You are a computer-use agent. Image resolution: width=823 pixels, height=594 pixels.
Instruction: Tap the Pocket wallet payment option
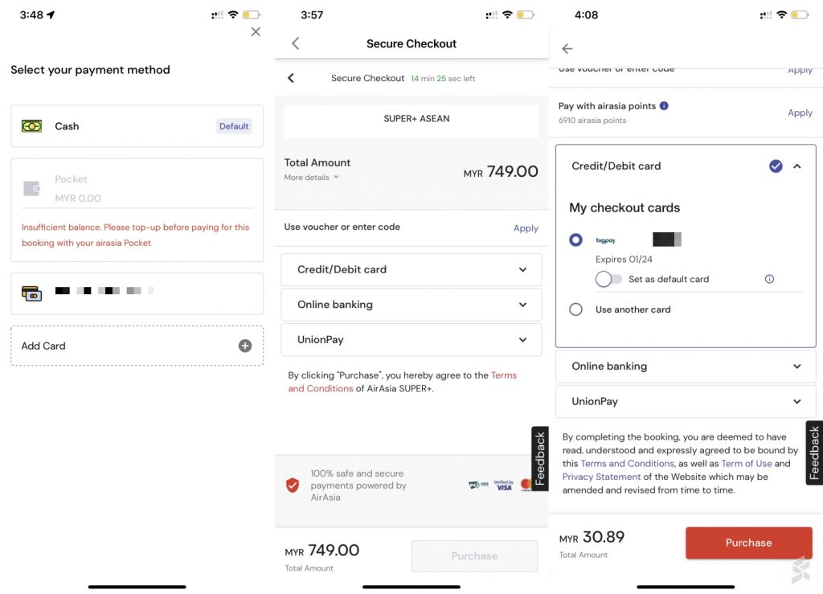tap(137, 189)
